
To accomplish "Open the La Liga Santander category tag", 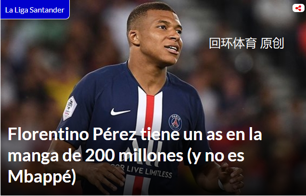I will coord(35,10).
